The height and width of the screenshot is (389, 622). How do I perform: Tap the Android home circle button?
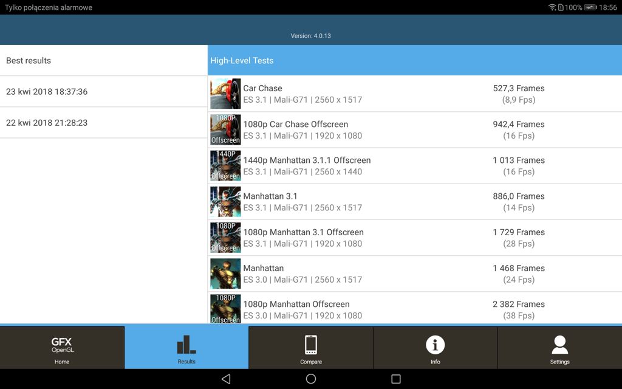[311, 379]
